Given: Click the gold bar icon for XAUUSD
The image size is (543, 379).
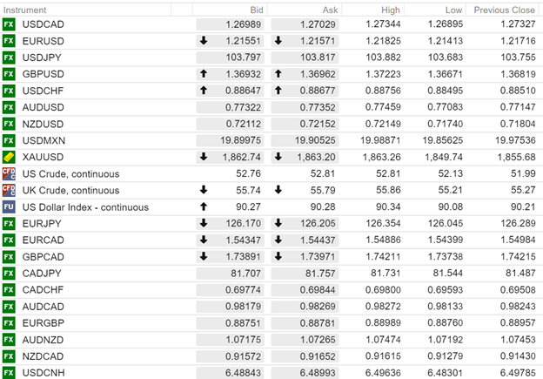Looking at the screenshot, I should pyautogui.click(x=9, y=157).
